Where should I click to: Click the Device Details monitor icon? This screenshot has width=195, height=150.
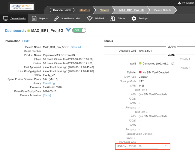point(6,18)
